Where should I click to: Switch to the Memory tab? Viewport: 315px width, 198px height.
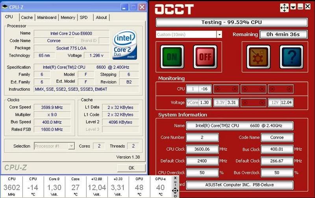click(68, 17)
